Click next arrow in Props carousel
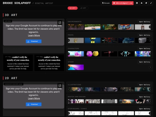 click(x=150, y=40)
